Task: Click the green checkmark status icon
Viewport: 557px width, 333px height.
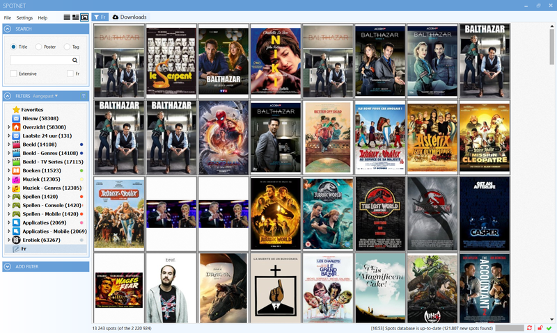Action: click(x=549, y=328)
